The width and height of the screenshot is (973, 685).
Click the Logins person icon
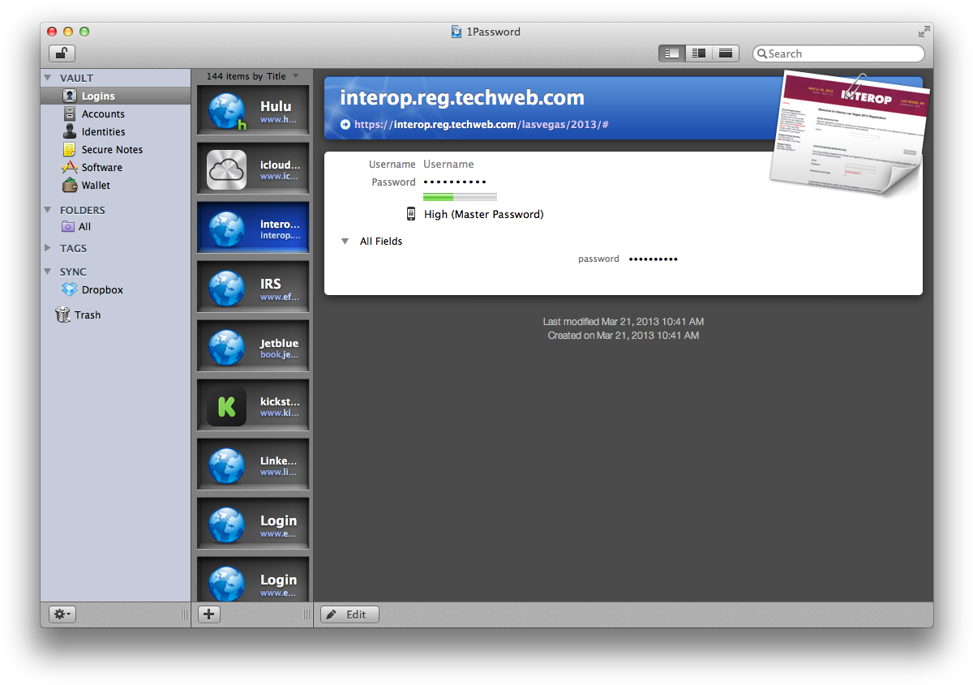pos(70,96)
